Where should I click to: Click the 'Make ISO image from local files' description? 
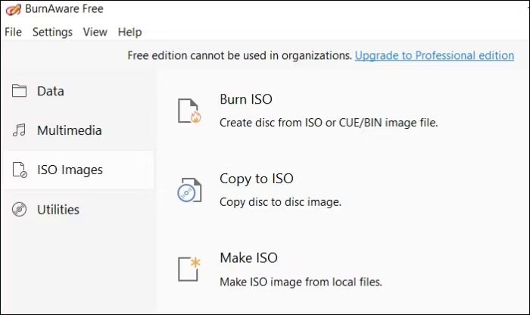click(301, 282)
